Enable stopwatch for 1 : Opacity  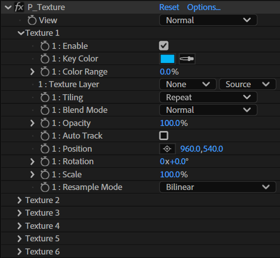[x=44, y=123]
